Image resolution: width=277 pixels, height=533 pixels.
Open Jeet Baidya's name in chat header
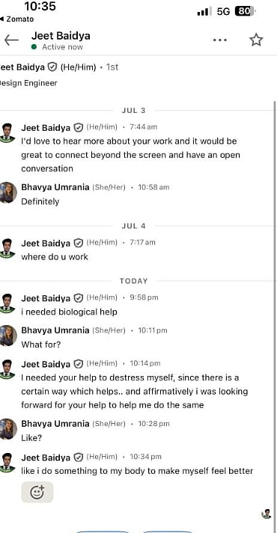coord(61,36)
